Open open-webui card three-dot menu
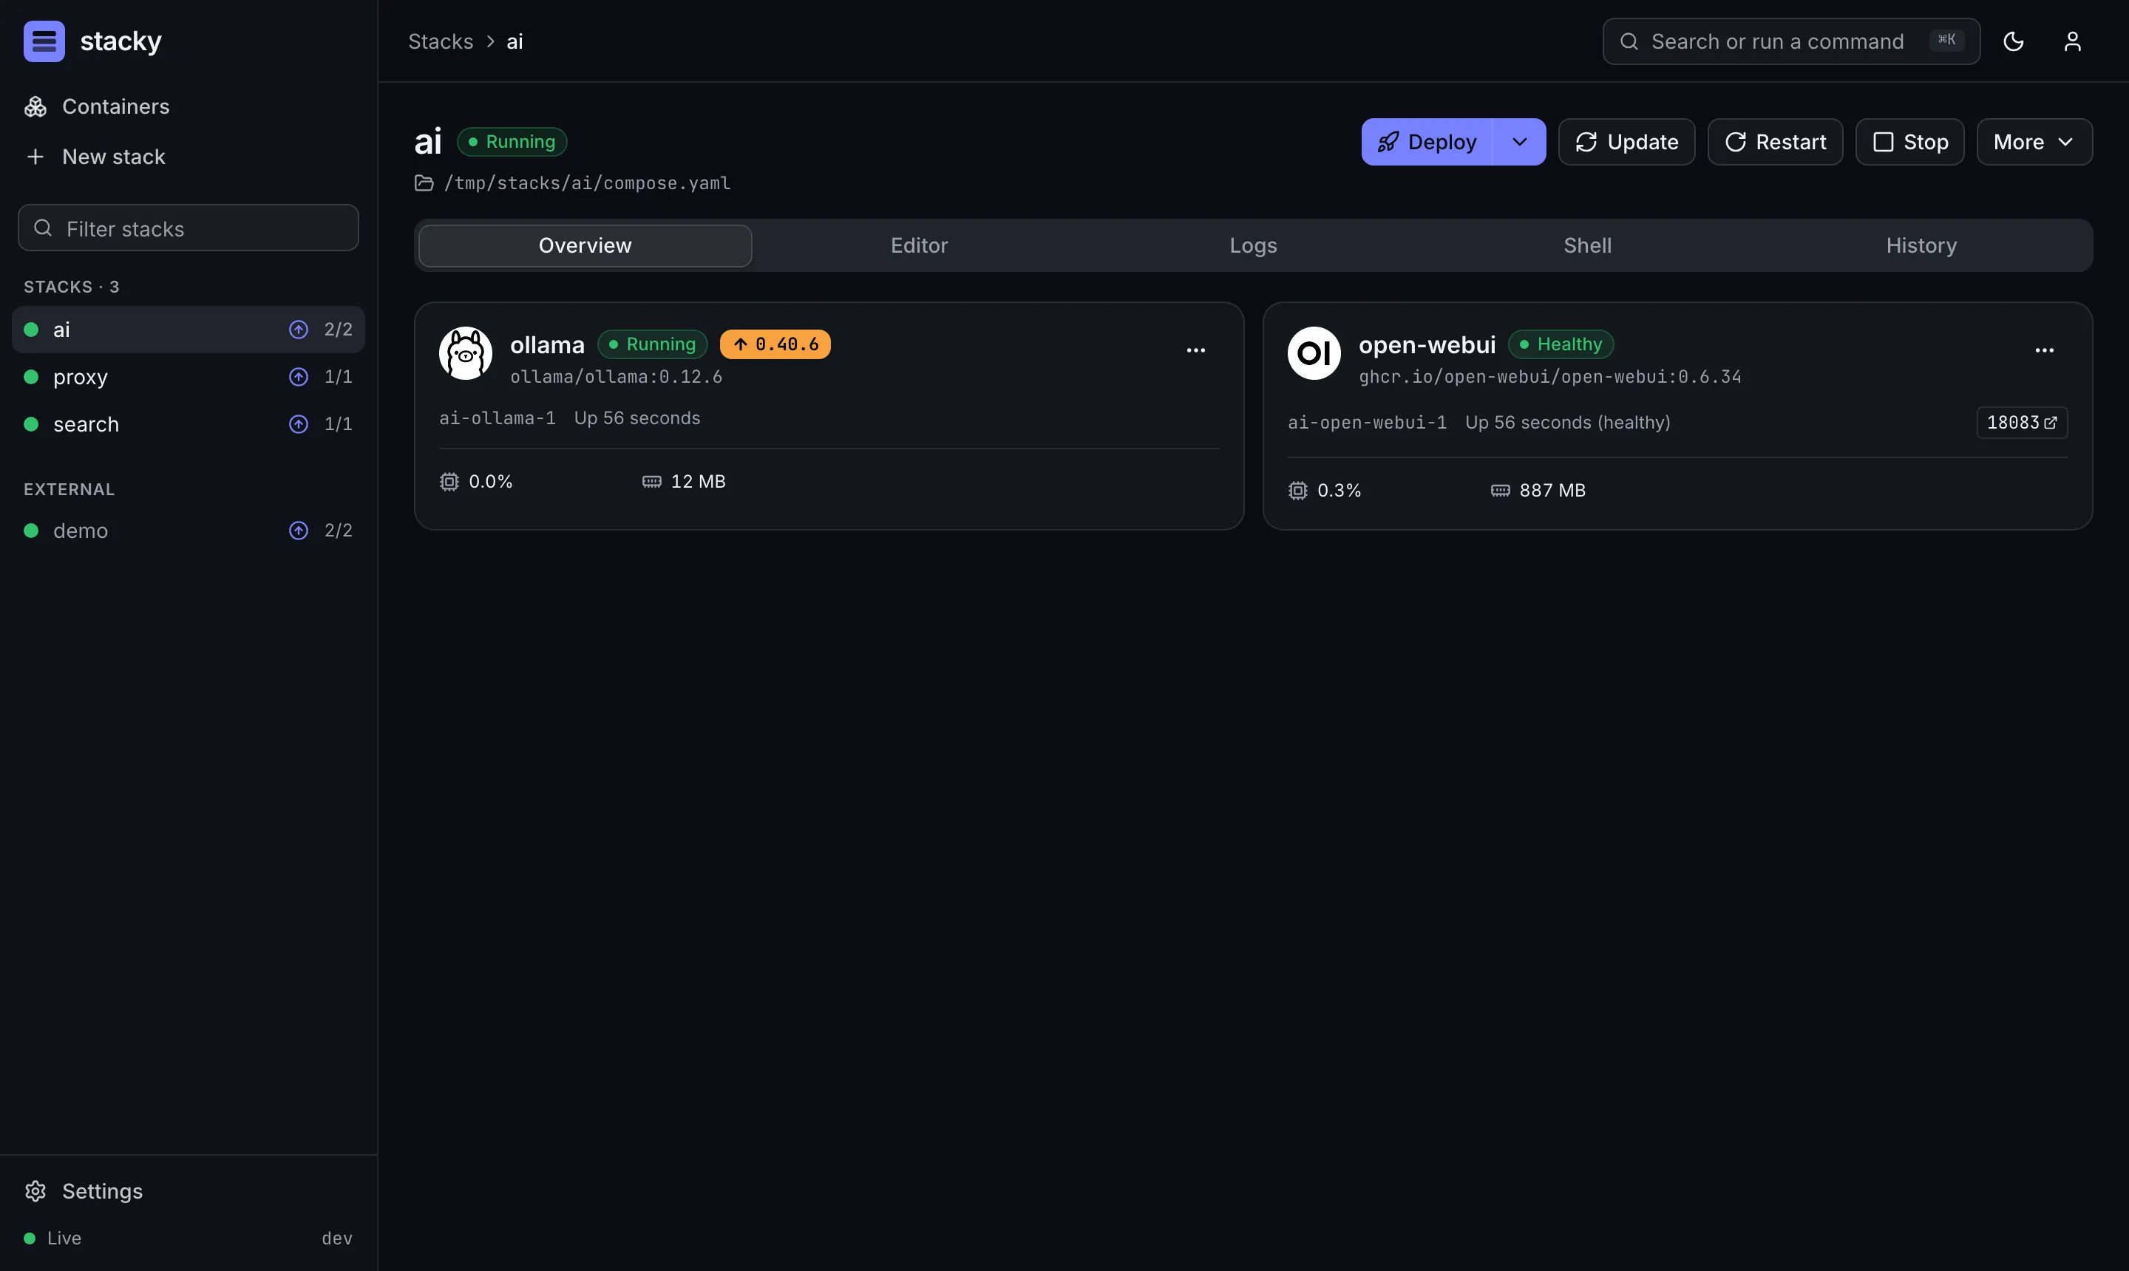This screenshot has height=1271, width=2129. tap(2045, 350)
